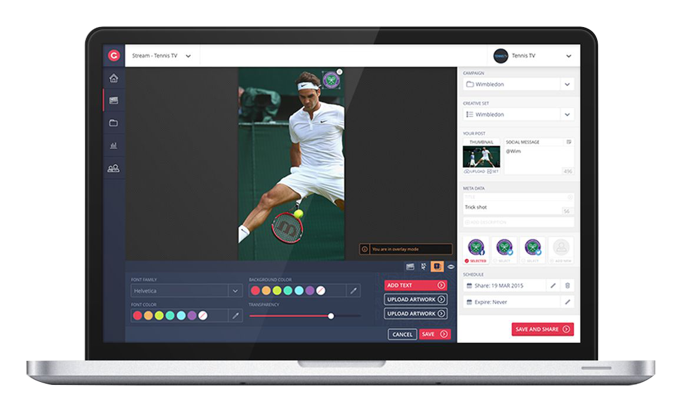The image size is (683, 412).
Task: Toggle the selected Facebook Wimbledon account
Action: [x=476, y=250]
